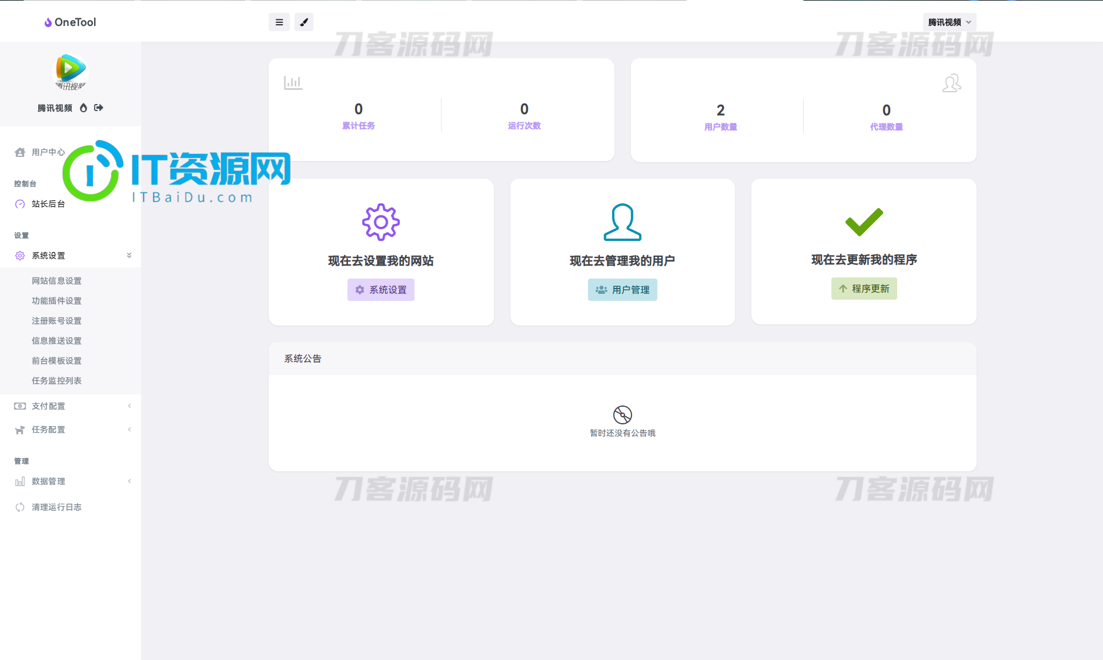Click the 支付配置 expand chevron

129,406
